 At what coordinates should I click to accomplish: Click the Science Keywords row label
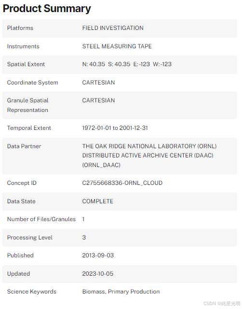coord(32,292)
